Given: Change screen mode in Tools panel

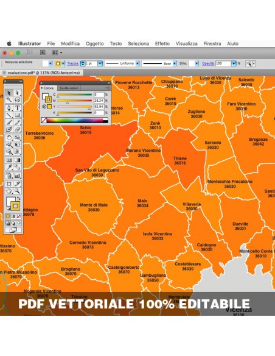Looking at the screenshot, I should click(13, 230).
